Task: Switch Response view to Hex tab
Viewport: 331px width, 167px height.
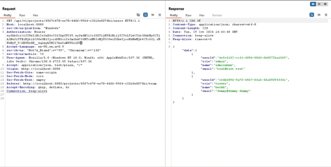Action: 202,15
